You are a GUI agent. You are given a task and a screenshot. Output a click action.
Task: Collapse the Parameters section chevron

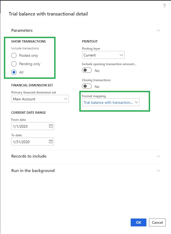tap(158, 30)
